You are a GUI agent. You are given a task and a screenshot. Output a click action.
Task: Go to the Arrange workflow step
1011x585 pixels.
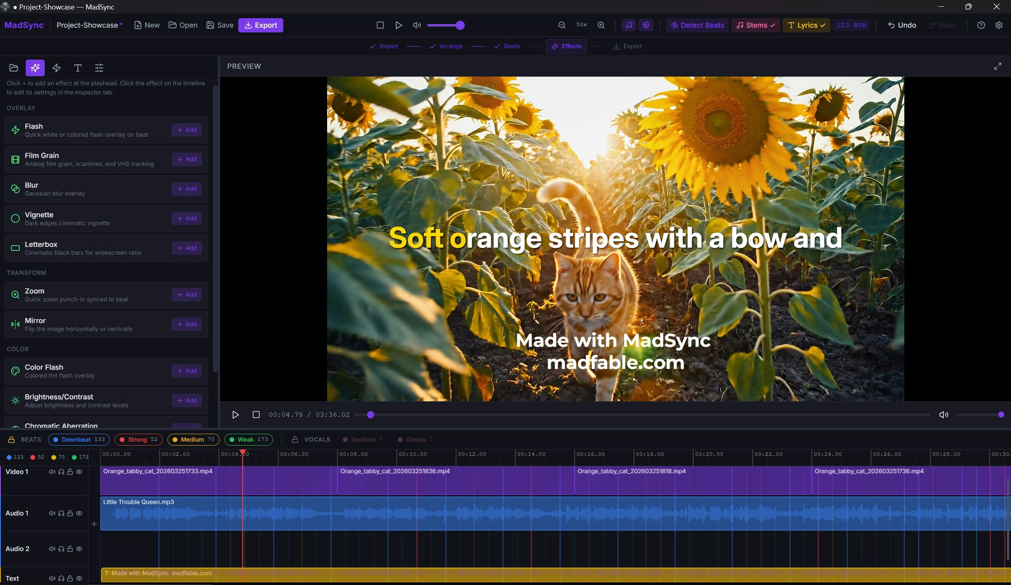coord(450,46)
